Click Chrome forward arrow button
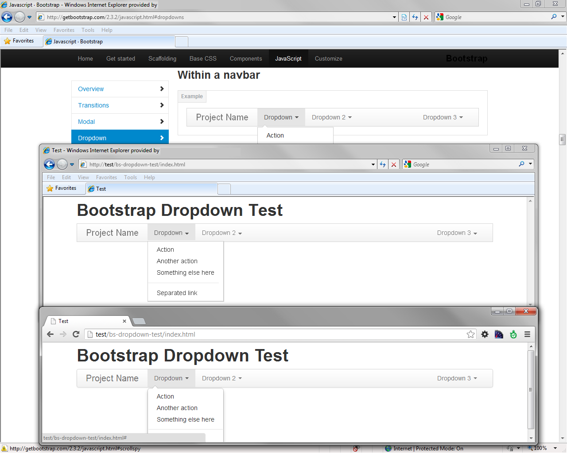 [x=63, y=334]
